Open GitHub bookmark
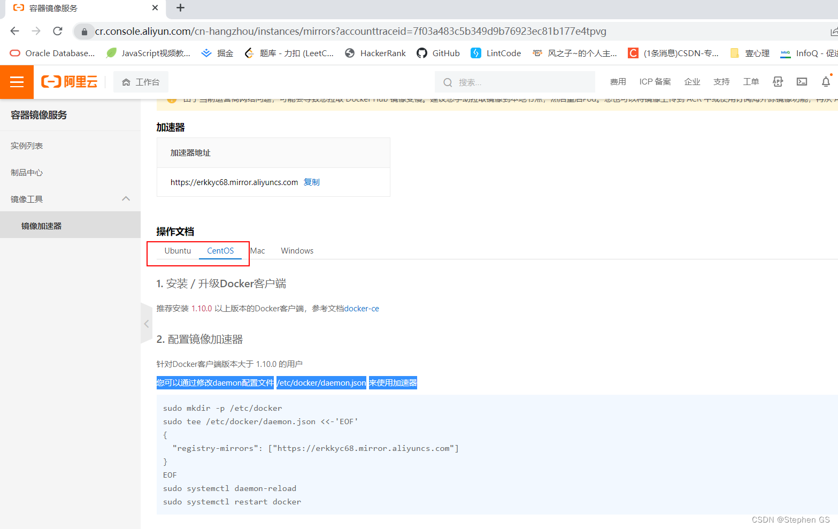This screenshot has width=838, height=529. pyautogui.click(x=439, y=53)
